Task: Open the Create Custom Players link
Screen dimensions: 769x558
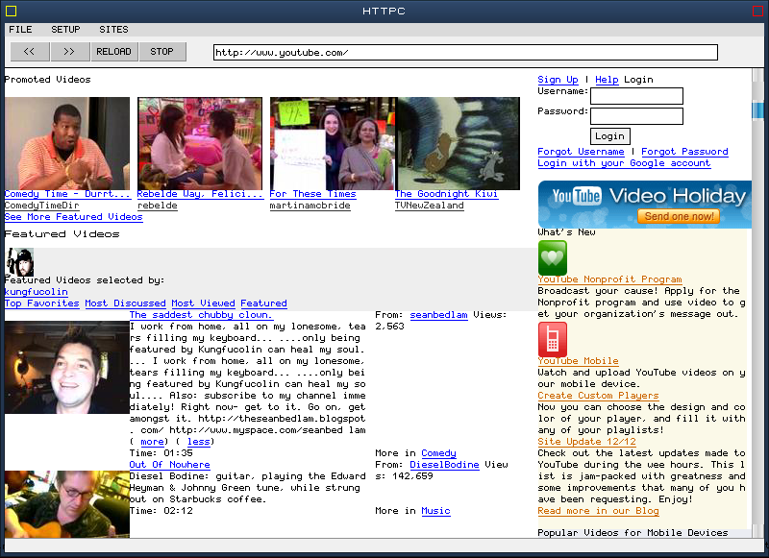Action: click(x=598, y=396)
